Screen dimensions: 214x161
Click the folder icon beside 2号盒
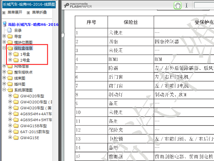16,60
